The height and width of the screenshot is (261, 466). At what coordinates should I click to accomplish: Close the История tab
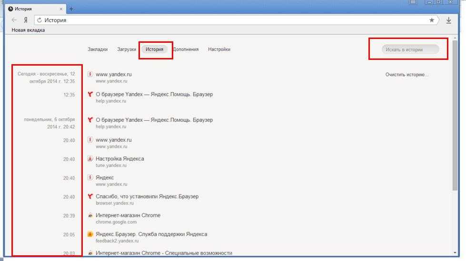(x=61, y=9)
